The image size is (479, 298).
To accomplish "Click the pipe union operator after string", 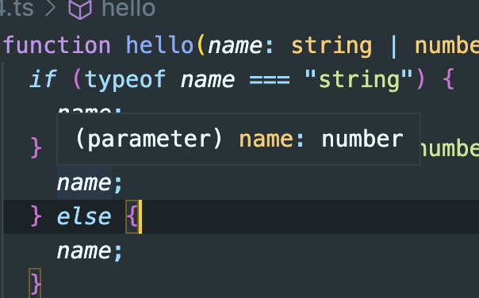I will (393, 46).
